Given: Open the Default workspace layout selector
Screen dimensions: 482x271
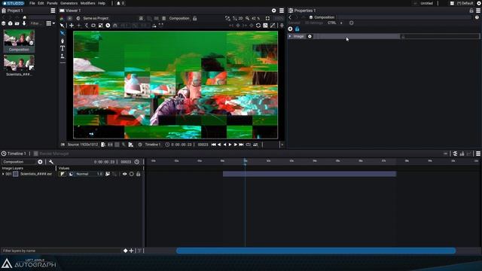Looking at the screenshot, I should [465, 3].
